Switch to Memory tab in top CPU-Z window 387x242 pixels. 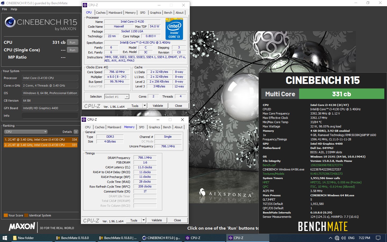coord(130,13)
